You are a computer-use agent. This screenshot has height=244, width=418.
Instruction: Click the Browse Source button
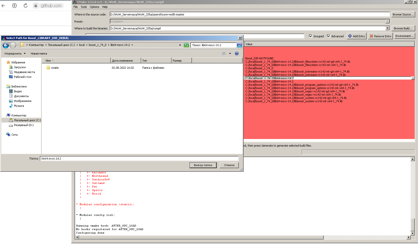(403, 14)
